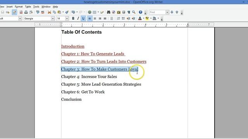The height and width of the screenshot is (139, 248).
Task: Insert a Table
Action: click(x=95, y=12)
